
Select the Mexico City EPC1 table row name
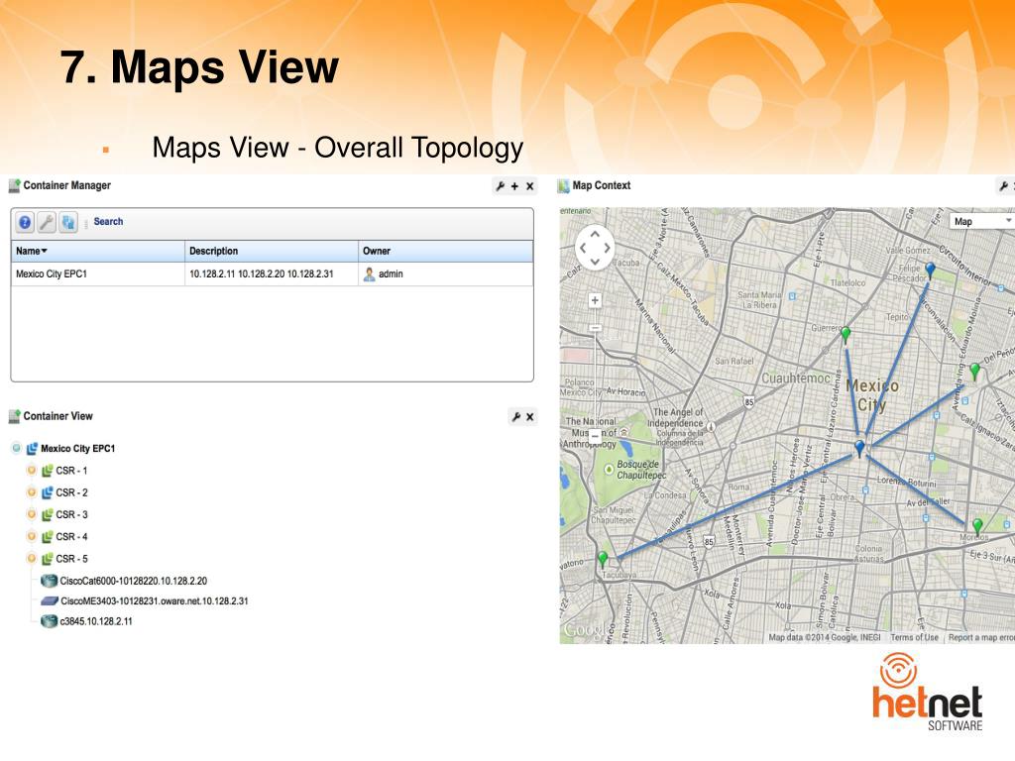pos(52,273)
